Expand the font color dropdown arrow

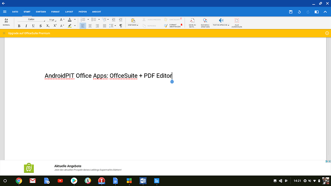[x=75, y=19]
